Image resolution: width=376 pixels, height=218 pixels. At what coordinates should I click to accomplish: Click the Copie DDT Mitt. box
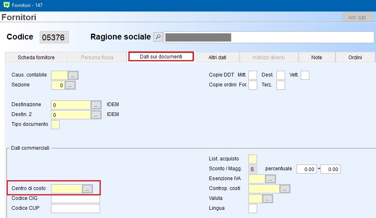pos(253,75)
